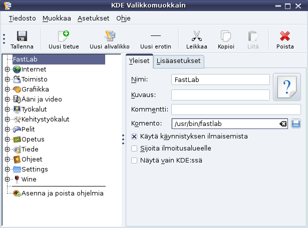Click the Internet globe icon in tree
Image resolution: width=308 pixels, height=228 pixels.
click(x=17, y=69)
